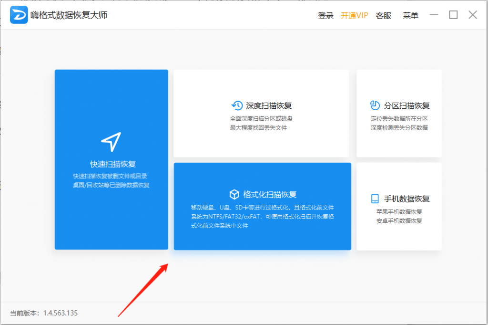488x325 pixels.
Task: Click the text 最大程度找回丢失文件
Action: coord(258,128)
